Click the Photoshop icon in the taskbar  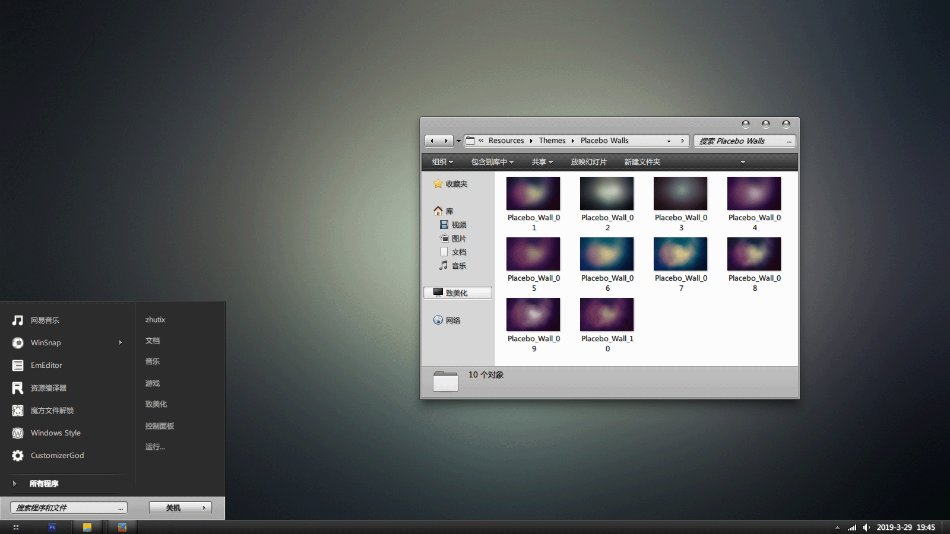point(52,527)
